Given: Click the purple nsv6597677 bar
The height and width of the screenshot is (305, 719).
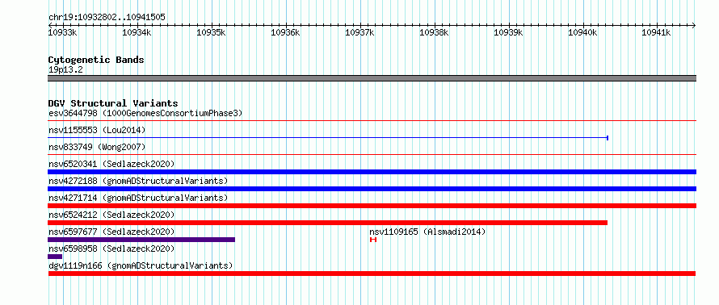Looking at the screenshot, I should click(141, 240).
